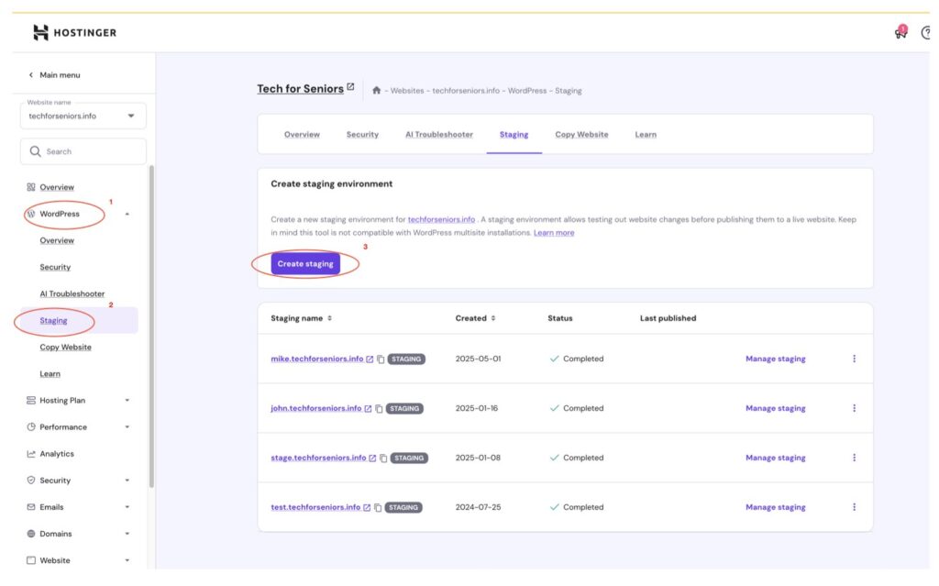Click the home icon in breadcrumb

point(376,91)
